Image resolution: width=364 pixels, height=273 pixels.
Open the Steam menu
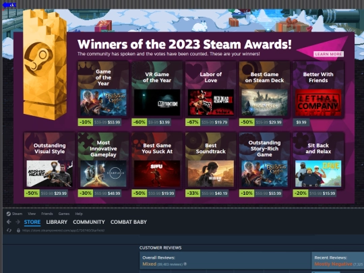(17, 214)
